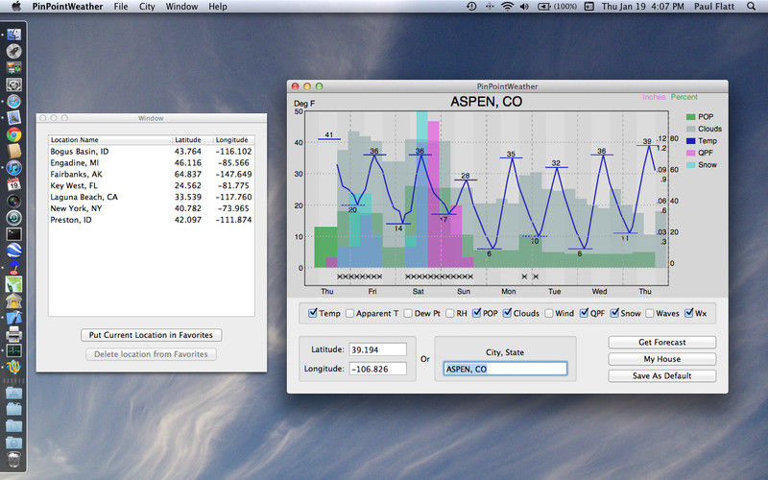Enable the Apparent T checkbox

(x=349, y=313)
